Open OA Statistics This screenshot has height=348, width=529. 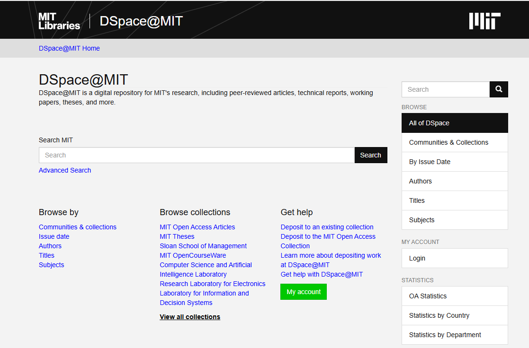[x=455, y=296]
